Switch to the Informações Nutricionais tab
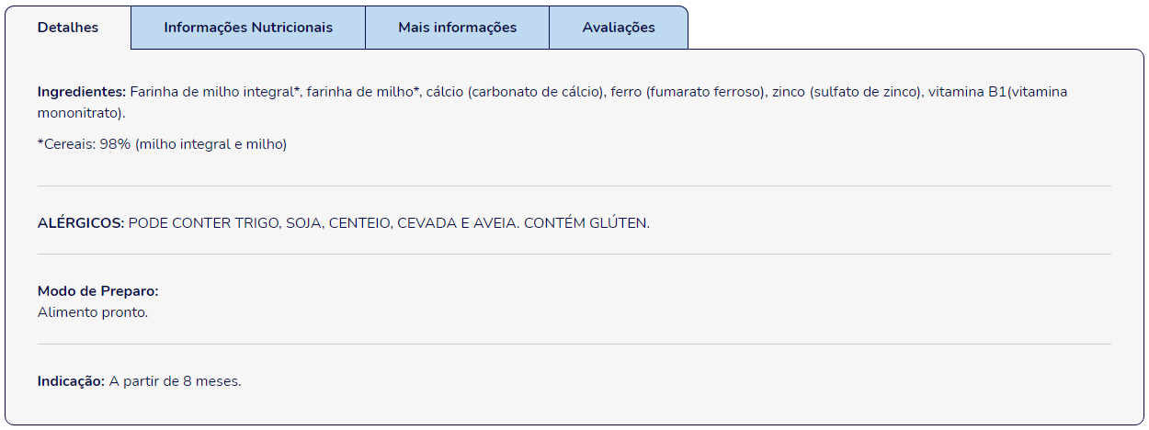The image size is (1149, 430). pyautogui.click(x=248, y=28)
